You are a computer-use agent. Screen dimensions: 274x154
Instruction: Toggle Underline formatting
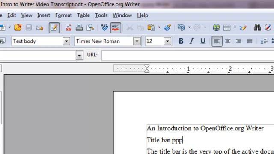tap(203, 41)
